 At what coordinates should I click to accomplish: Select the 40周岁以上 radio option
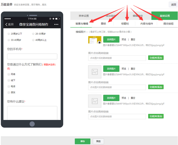click(33, 40)
